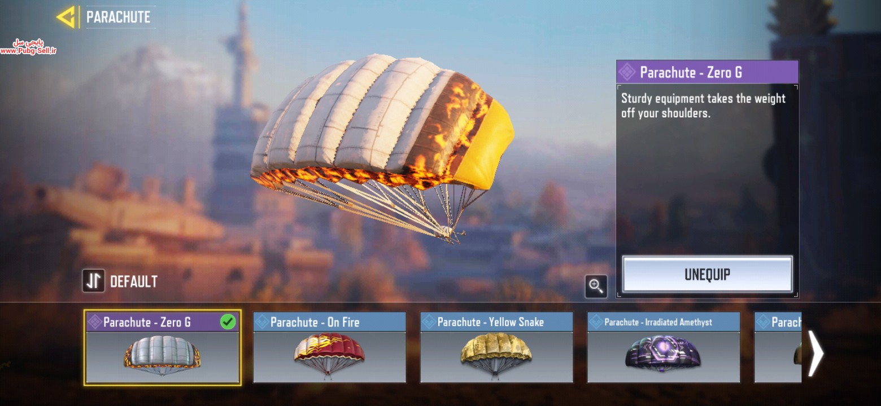Click the rarity diamond on Irradiated Amethyst card
This screenshot has height=406, width=881.
596,322
